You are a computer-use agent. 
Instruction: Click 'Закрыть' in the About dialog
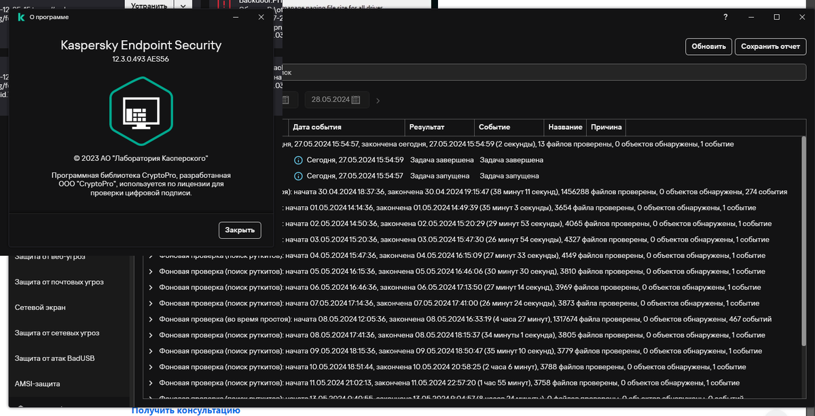tap(240, 230)
